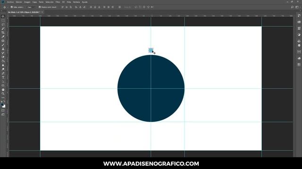The height and width of the screenshot is (169, 302).
Task: Toggle the Auto-Select checkbox
Action: click(12, 7)
